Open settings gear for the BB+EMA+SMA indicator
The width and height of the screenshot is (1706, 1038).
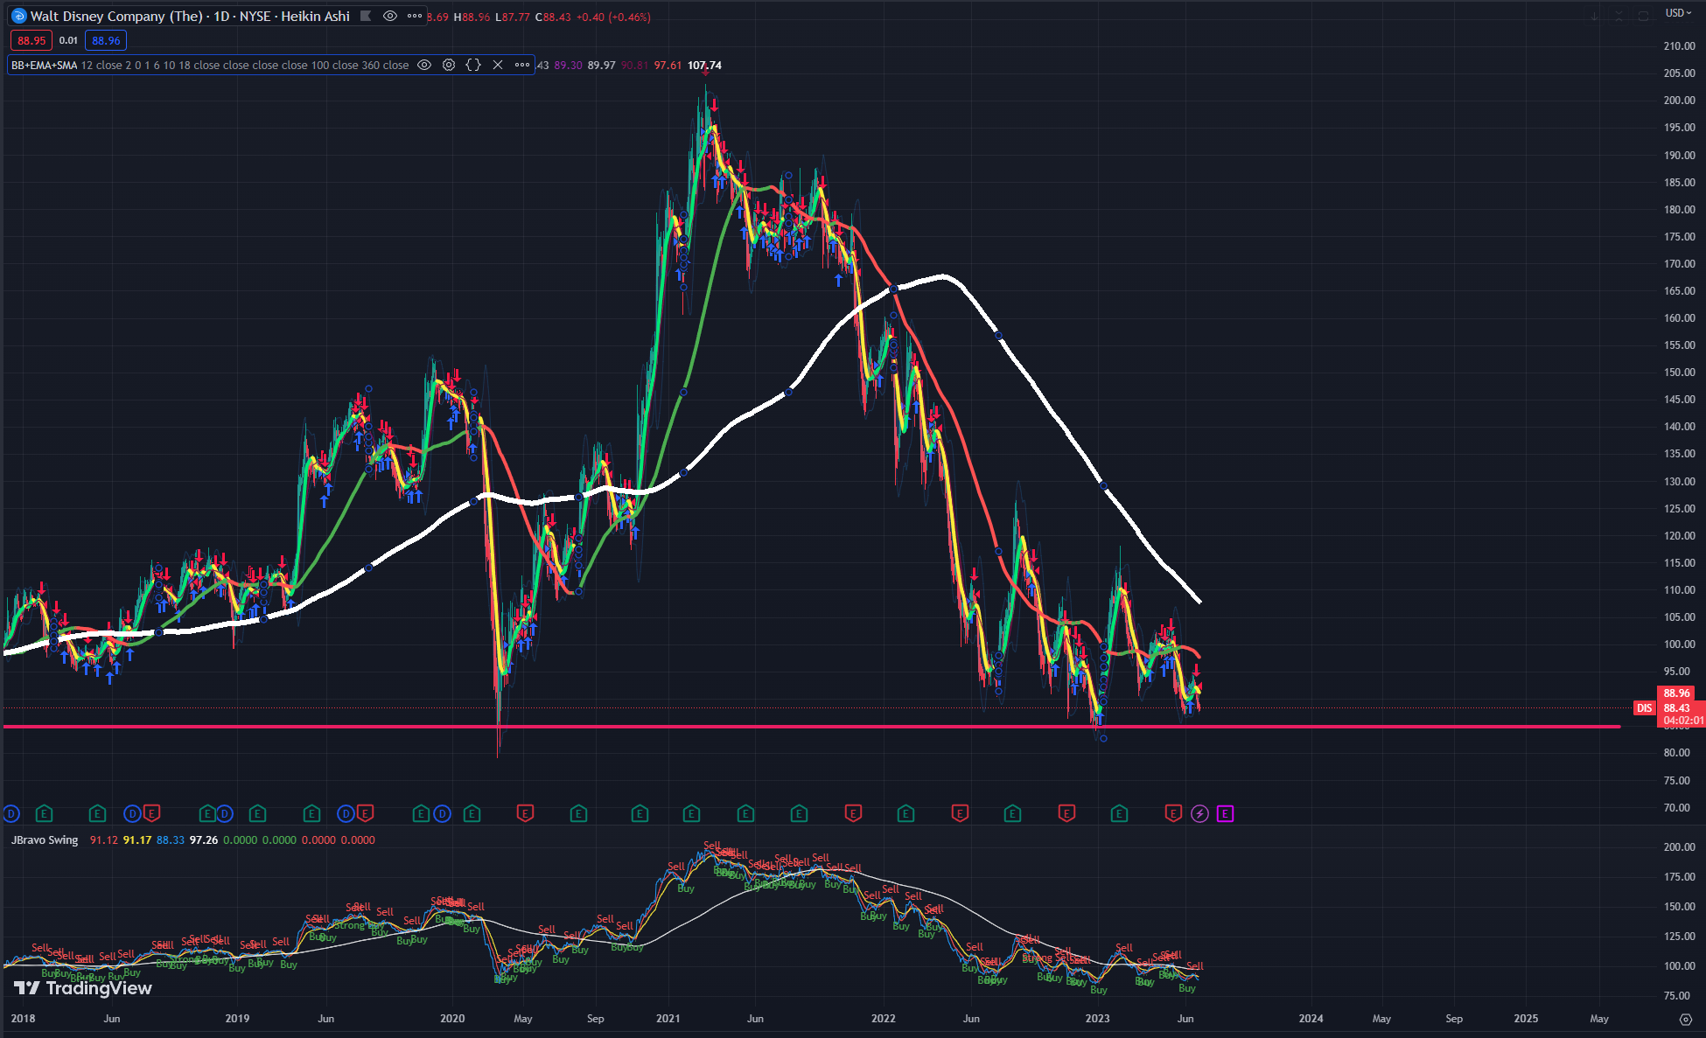coord(449,65)
